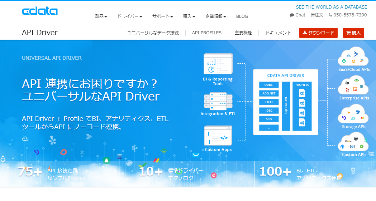Click the shopping cart icon beside 注文

pos(313,15)
